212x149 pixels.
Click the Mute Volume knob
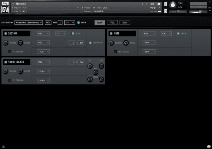pyautogui.click(x=111, y=43)
